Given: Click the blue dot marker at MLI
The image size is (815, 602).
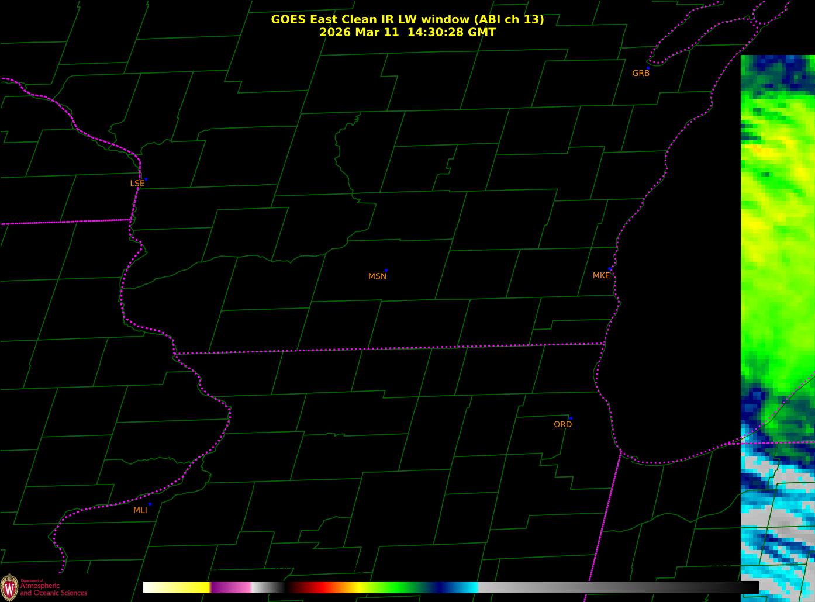Looking at the screenshot, I should tap(150, 504).
